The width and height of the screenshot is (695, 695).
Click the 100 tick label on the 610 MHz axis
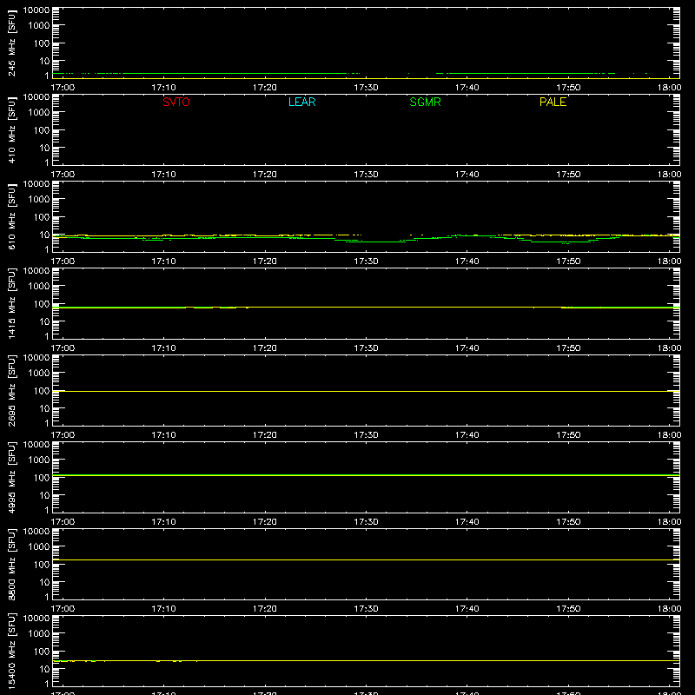pos(42,216)
